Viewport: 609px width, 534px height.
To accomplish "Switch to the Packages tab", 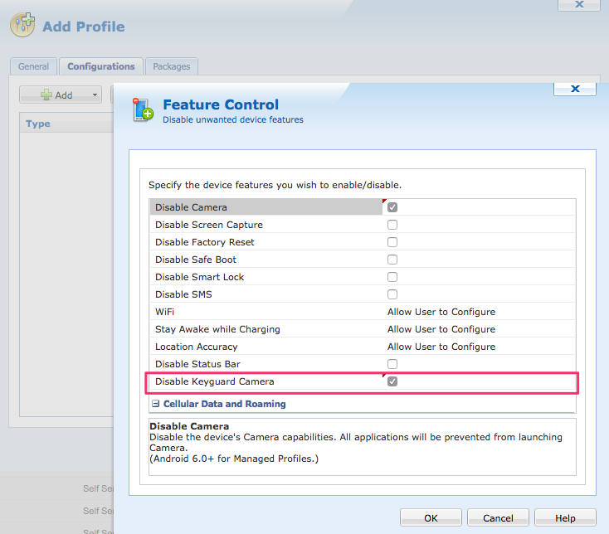I will [x=172, y=66].
